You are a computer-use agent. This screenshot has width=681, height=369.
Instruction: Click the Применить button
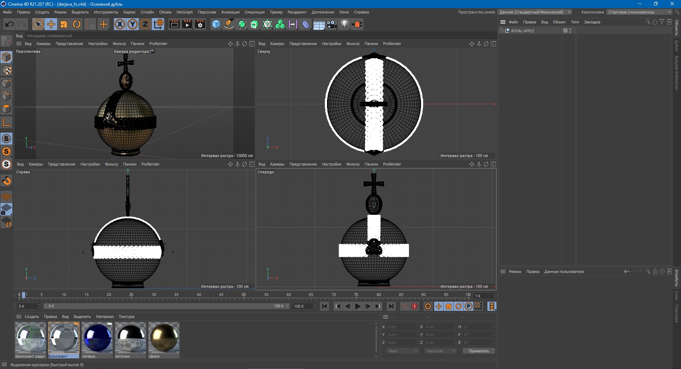tap(478, 351)
